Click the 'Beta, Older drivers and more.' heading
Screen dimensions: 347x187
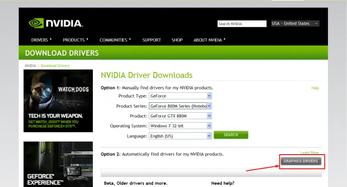(x=136, y=183)
